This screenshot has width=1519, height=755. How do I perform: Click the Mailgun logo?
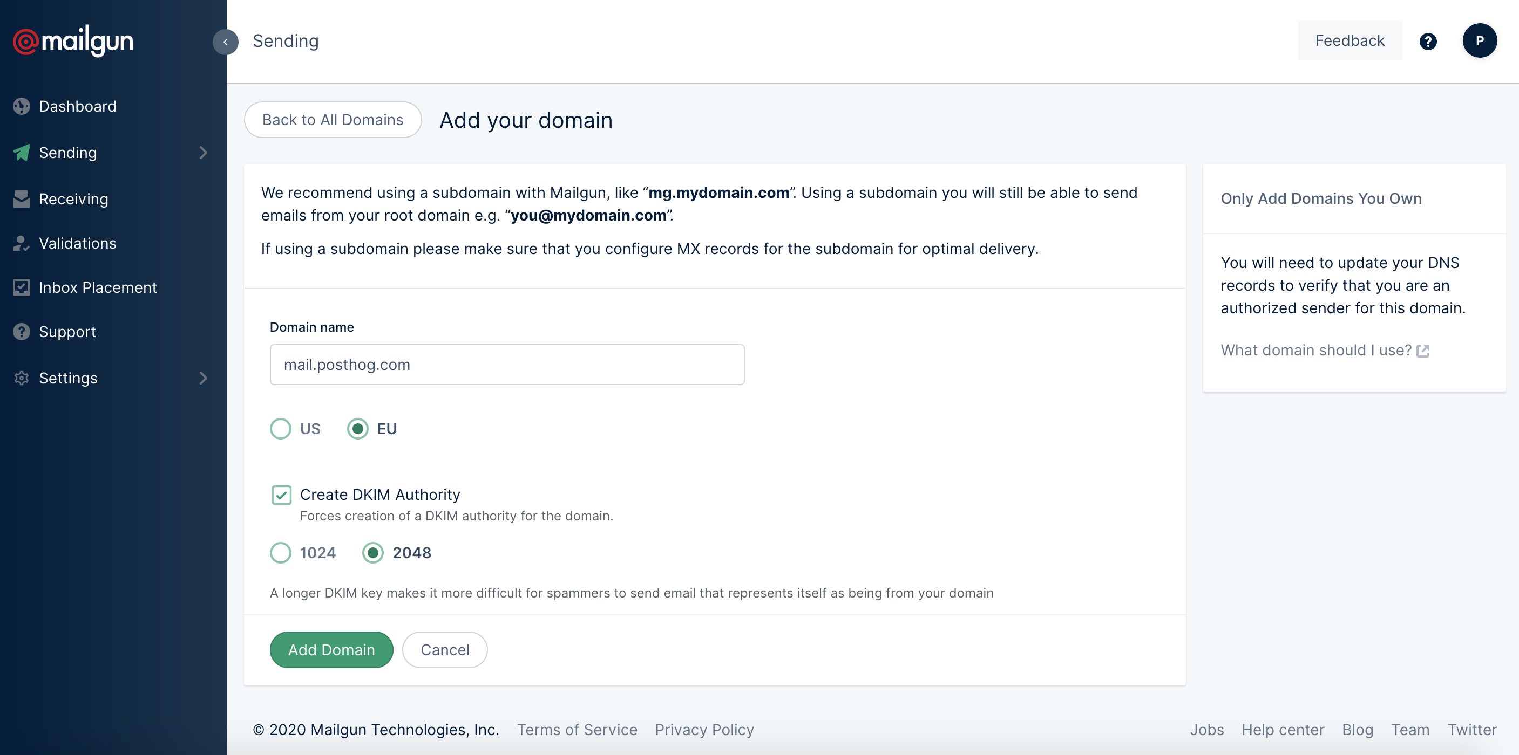pos(73,40)
